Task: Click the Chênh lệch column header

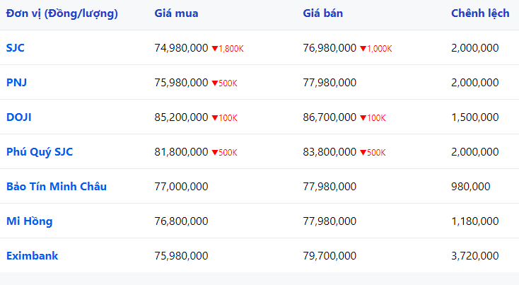Action: point(480,13)
